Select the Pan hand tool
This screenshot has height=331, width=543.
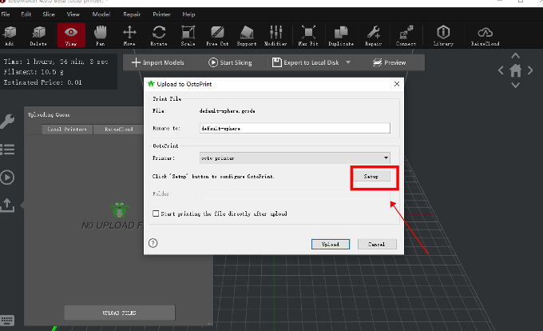pyautogui.click(x=101, y=36)
